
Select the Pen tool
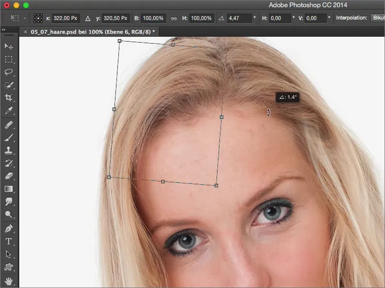click(x=9, y=228)
